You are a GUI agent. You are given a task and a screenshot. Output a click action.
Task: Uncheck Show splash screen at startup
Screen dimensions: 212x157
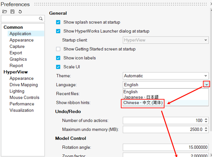58,22
